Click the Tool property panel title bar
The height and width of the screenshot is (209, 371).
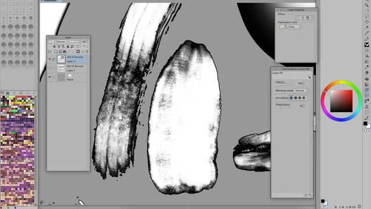(292, 69)
